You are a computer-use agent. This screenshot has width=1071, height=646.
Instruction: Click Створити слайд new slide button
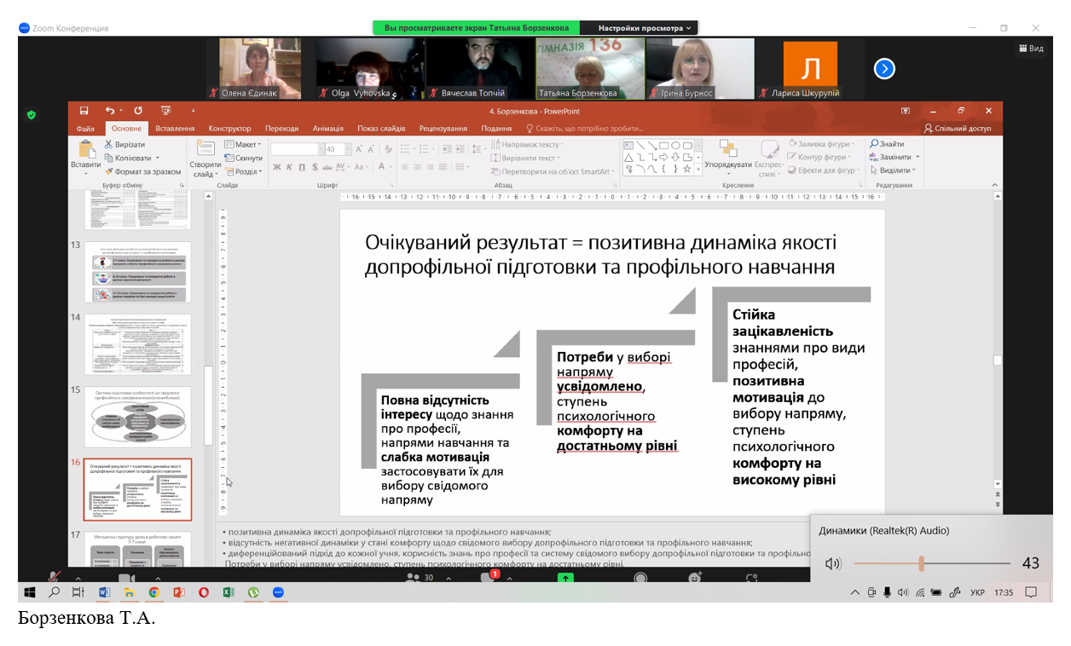point(205,159)
